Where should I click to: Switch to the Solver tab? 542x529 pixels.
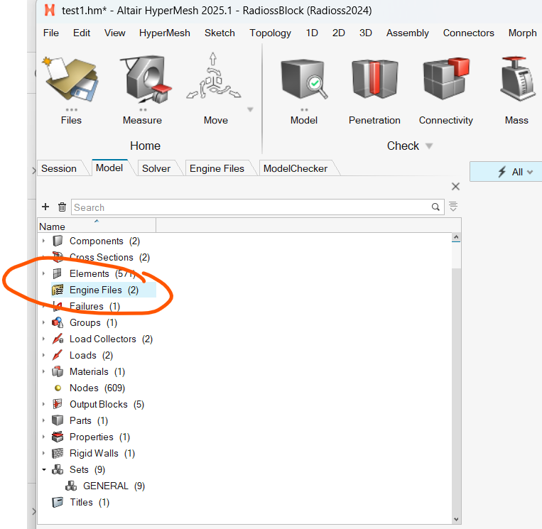tap(156, 168)
